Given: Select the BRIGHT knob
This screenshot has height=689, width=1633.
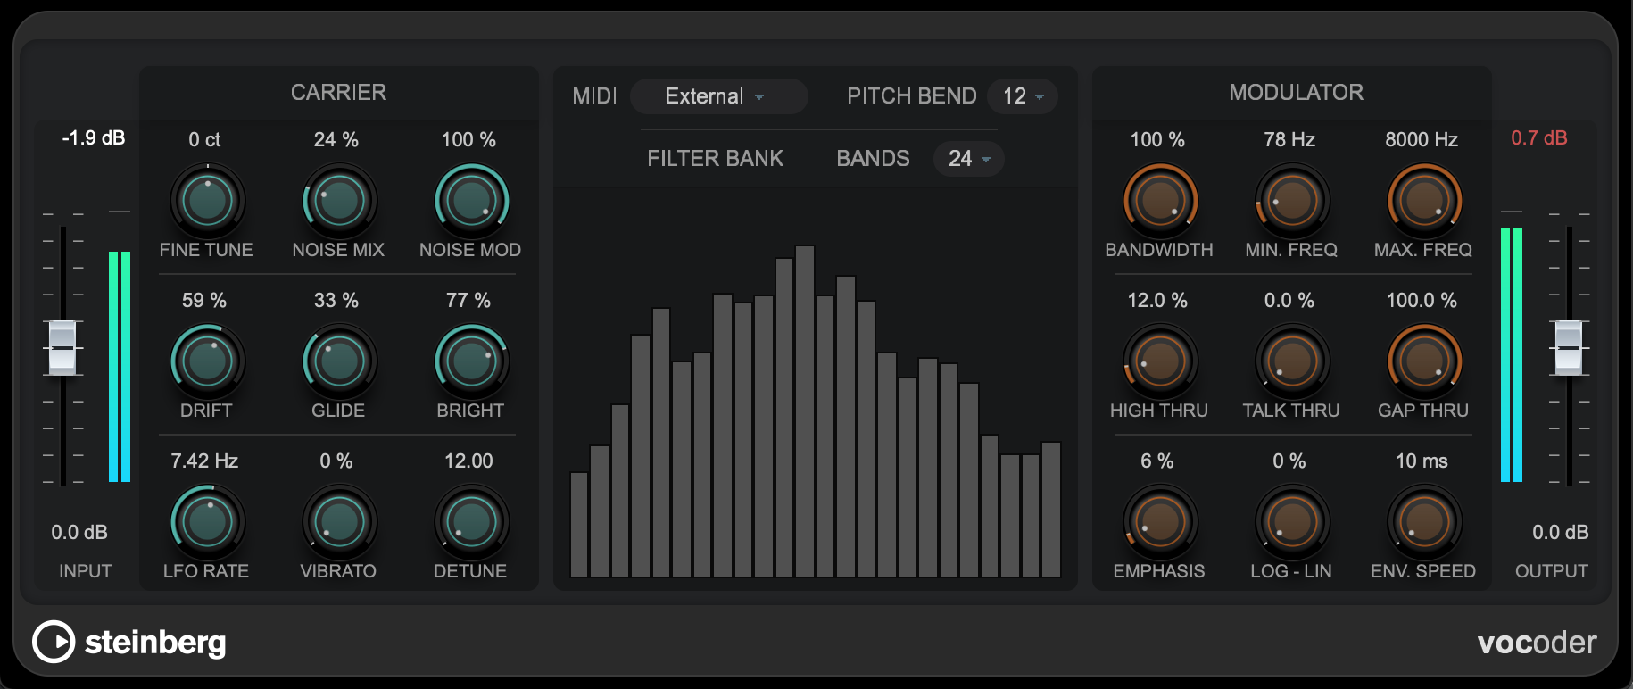Looking at the screenshot, I should [471, 361].
